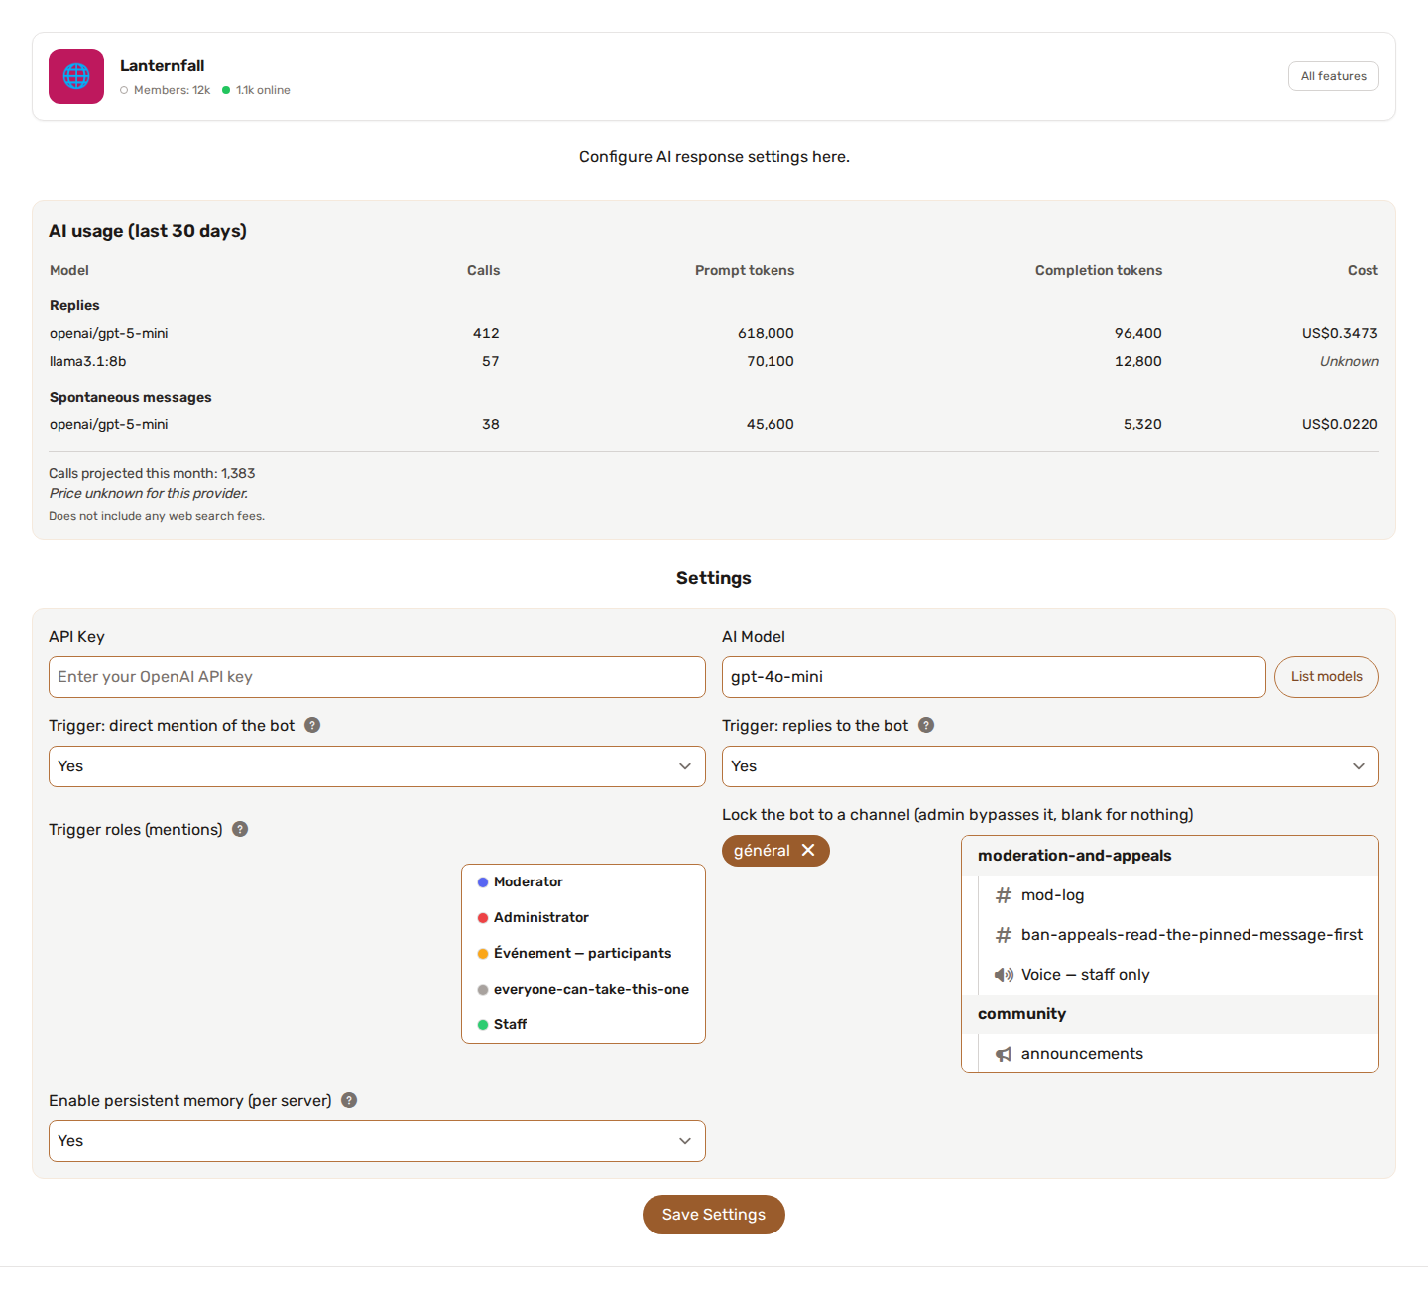Image resolution: width=1428 pixels, height=1291 pixels.
Task: Click Members: 12k text
Action: pos(172,90)
